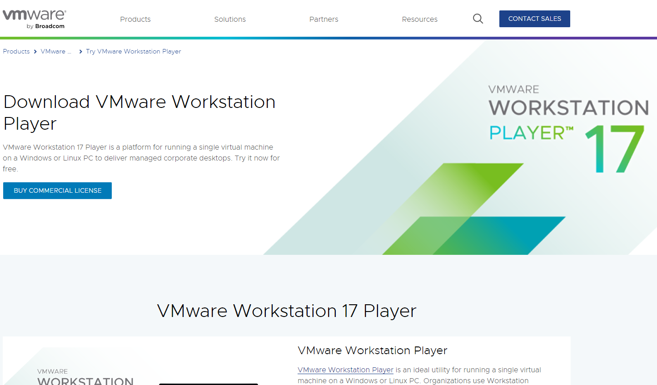Select the Download VMware Workstation Player heading

pyautogui.click(x=139, y=112)
